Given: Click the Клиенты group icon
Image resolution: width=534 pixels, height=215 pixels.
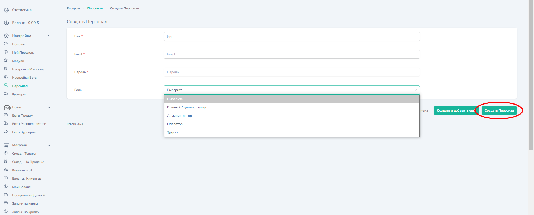Looking at the screenshot, I should pyautogui.click(x=6, y=170).
